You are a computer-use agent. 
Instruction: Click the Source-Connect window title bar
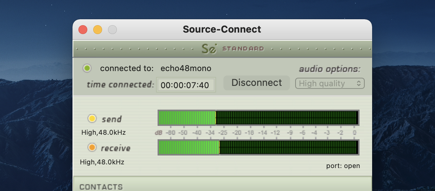coord(222,29)
